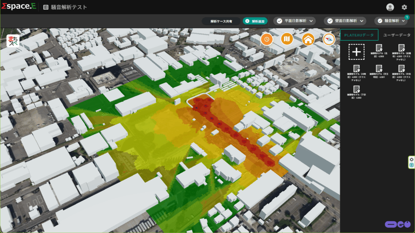This screenshot has width=415, height=233.
Task: Click the orange map icon
Action: (287, 39)
